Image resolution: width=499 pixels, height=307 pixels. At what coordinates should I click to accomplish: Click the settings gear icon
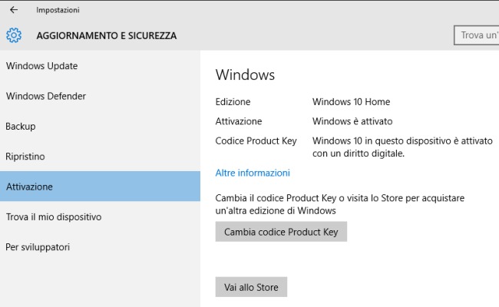[14, 35]
